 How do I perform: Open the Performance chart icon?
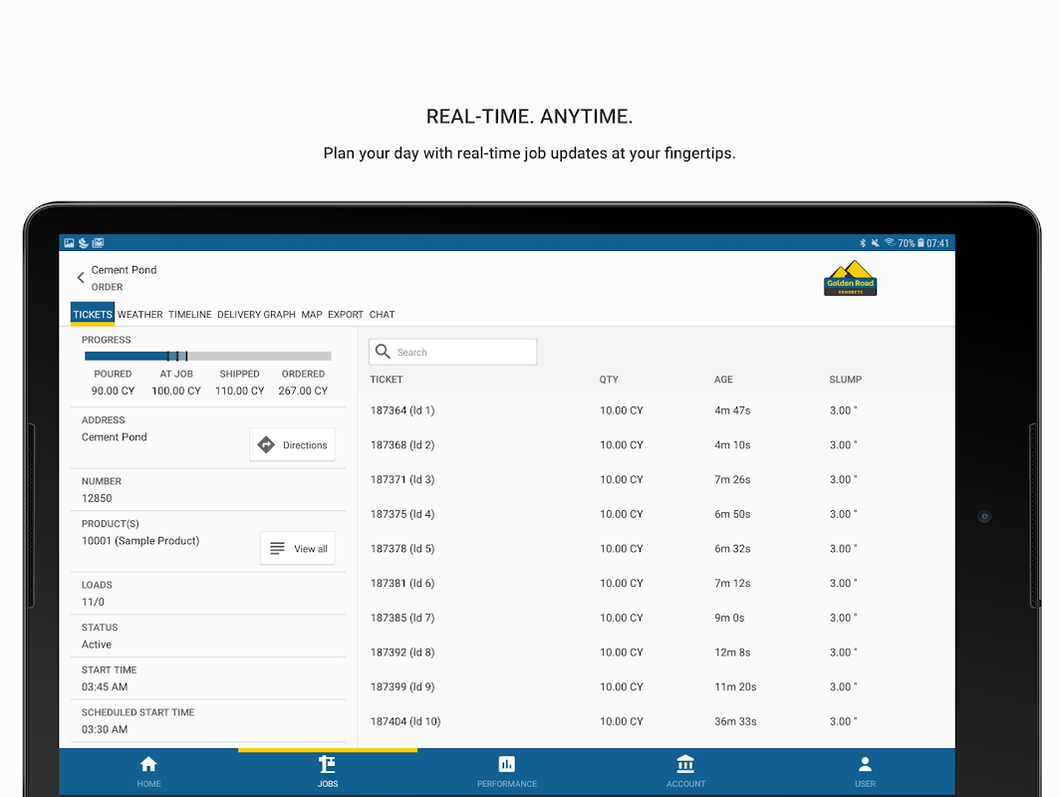coord(506,764)
